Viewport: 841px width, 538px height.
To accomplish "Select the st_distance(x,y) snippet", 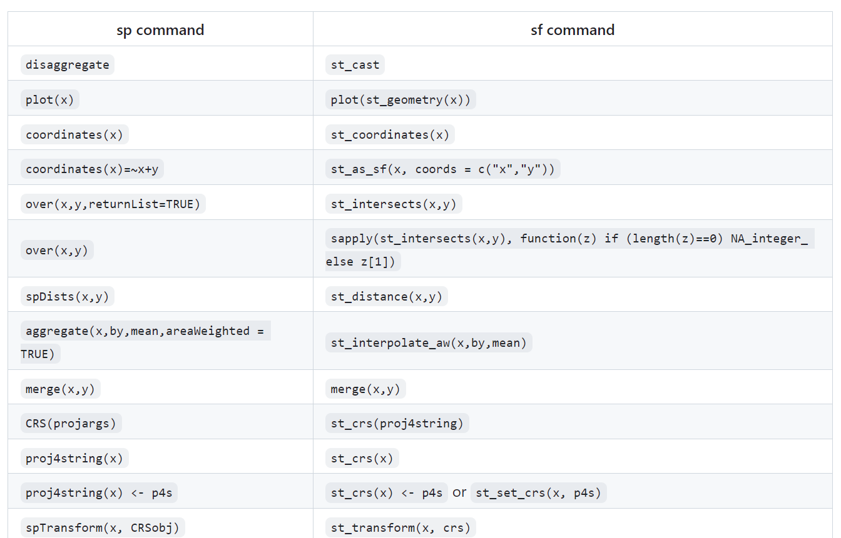I will pyautogui.click(x=386, y=296).
